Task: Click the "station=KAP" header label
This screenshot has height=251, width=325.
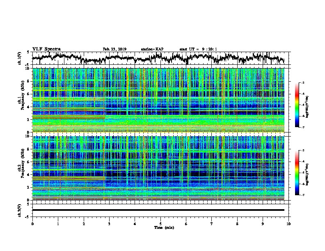Action: [x=152, y=49]
